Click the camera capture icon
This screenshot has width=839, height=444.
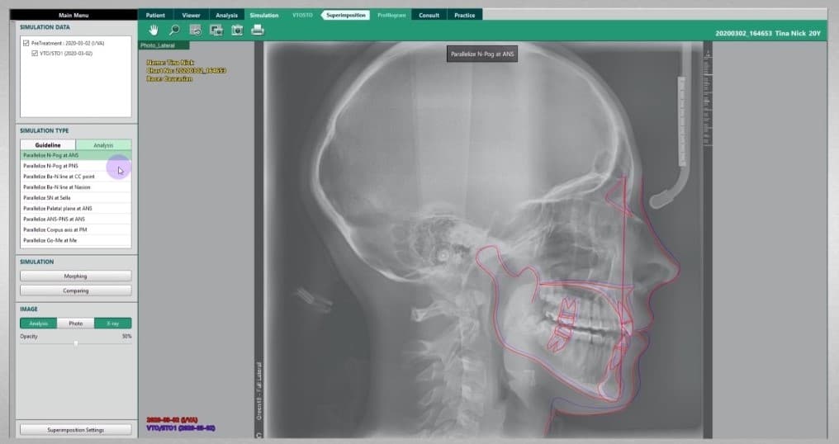(237, 30)
